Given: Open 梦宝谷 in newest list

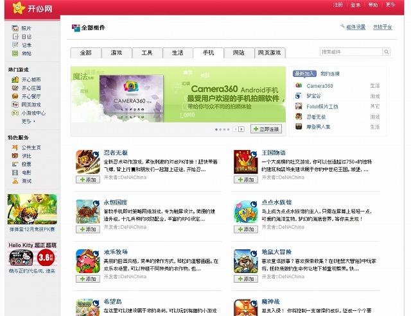Looking at the screenshot, I should [x=313, y=96].
